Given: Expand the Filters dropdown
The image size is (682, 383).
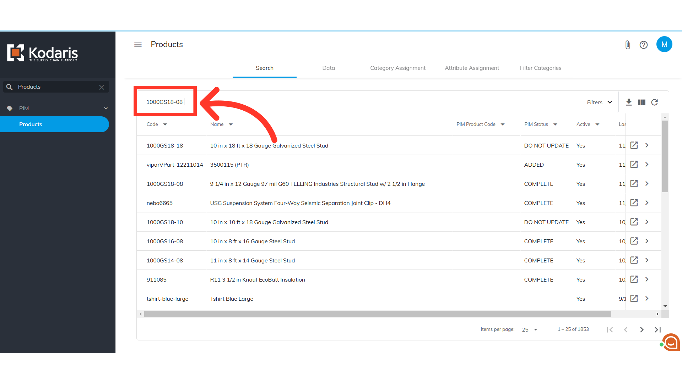Looking at the screenshot, I should (600, 102).
